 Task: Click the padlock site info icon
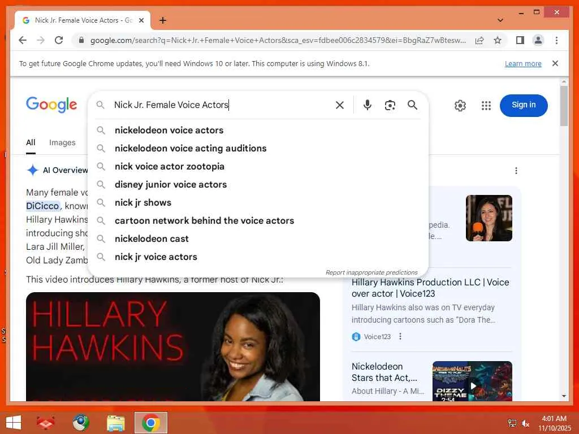[x=81, y=40]
